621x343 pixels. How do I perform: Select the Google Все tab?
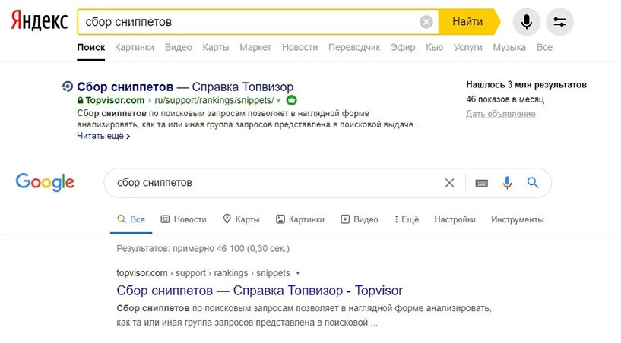click(x=131, y=219)
